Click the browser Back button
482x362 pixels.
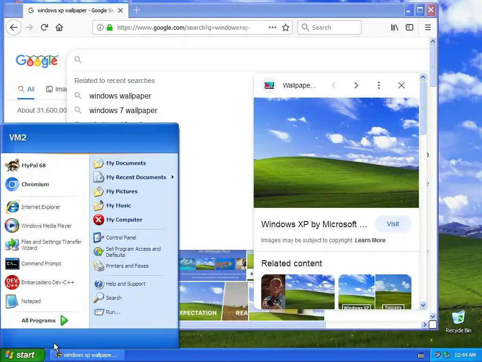point(14,27)
